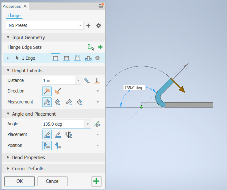Select second Measurement datum option
227x190 pixels.
click(x=57, y=102)
